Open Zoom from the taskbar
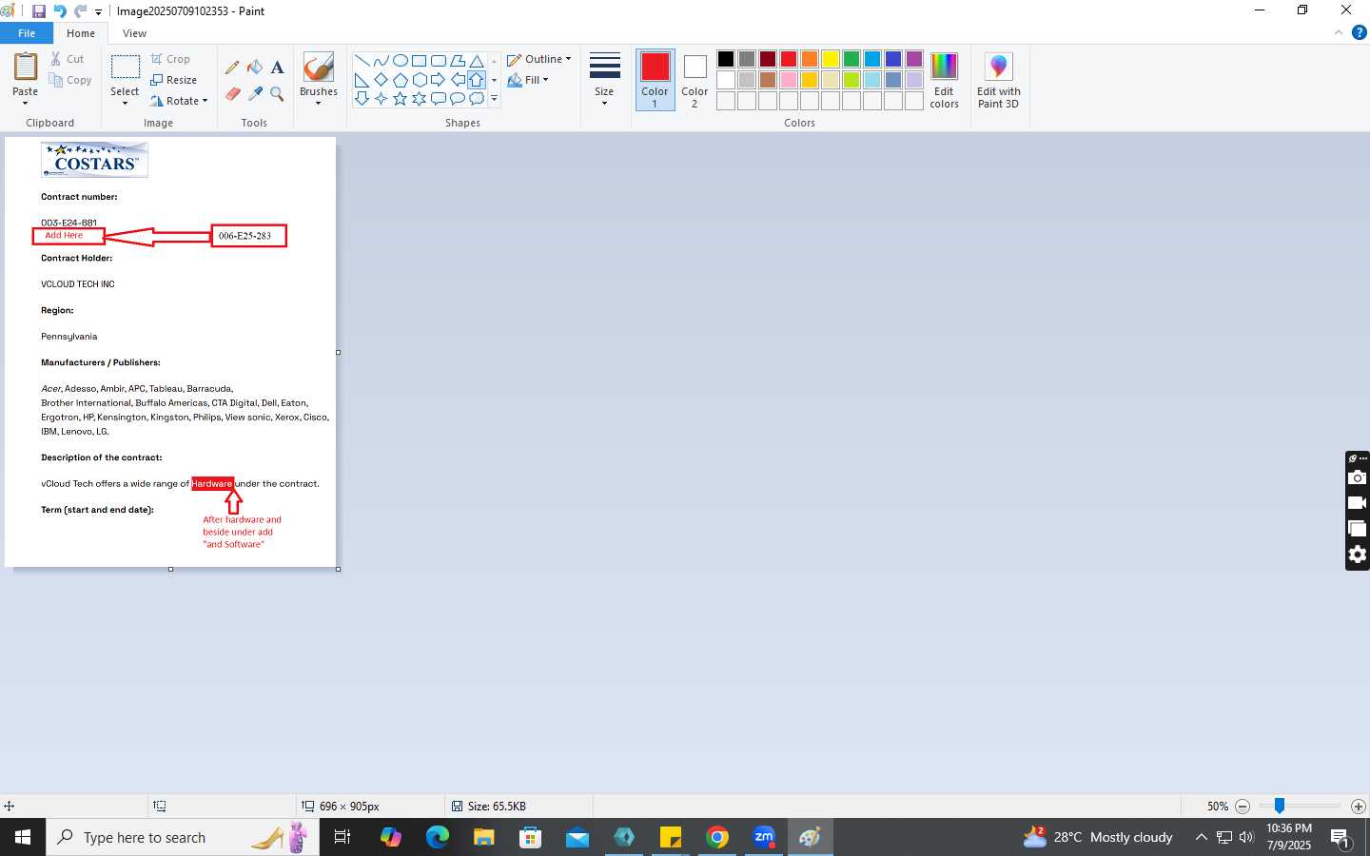The image size is (1370, 856). pyautogui.click(x=764, y=837)
